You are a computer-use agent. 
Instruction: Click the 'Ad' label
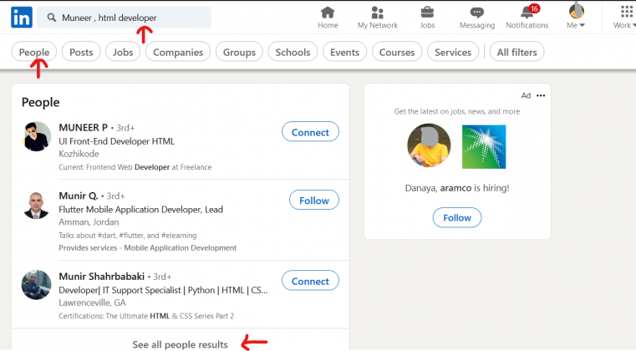[x=526, y=95]
